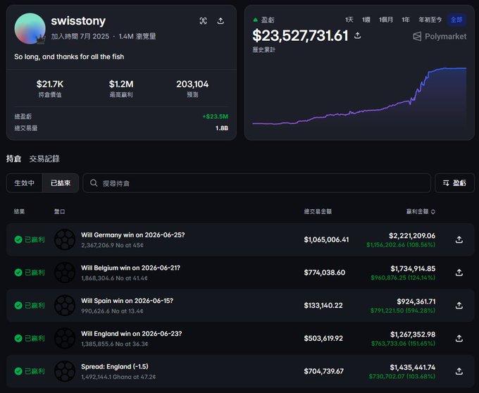
Task: Open the Spain market soccer ball icon
Action: pos(65,306)
